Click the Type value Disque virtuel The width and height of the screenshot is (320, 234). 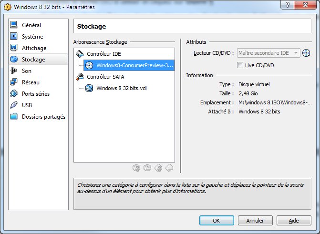[254, 84]
